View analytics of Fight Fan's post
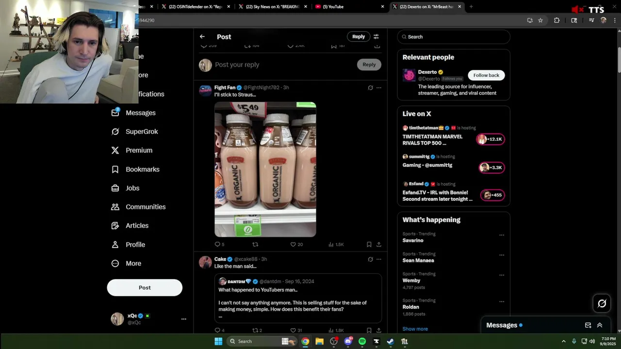Viewport: 621px width, 349px height. coord(336,244)
